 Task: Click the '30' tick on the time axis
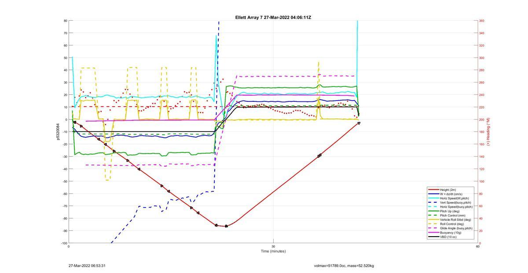pyautogui.click(x=273, y=246)
